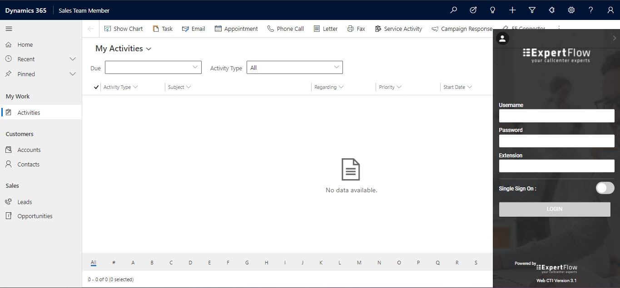Open the Activity Type dropdown
620x288 pixels.
pos(294,68)
